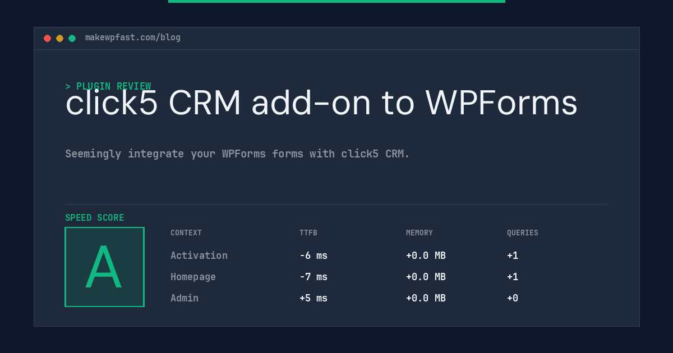673x353 pixels.
Task: Click Homepage row queries '+1'
Action: (513, 277)
